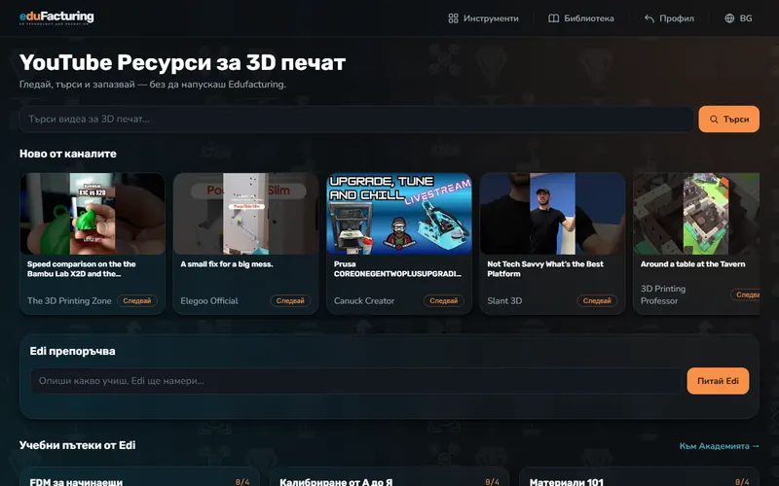The width and height of the screenshot is (779, 486).
Task: Click the Ново от каналите heading
Action: 68,154
